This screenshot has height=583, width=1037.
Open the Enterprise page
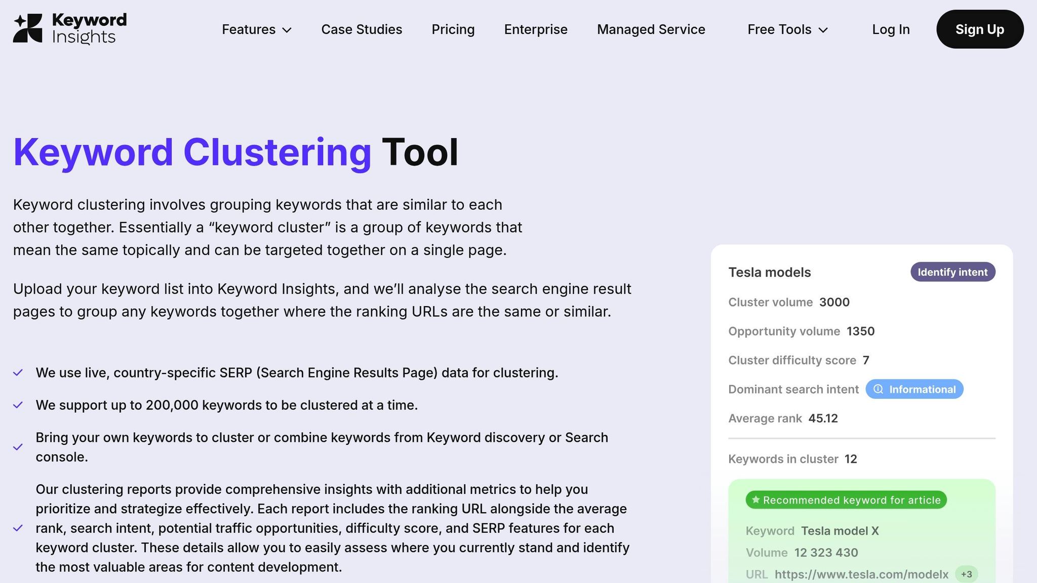tap(535, 29)
